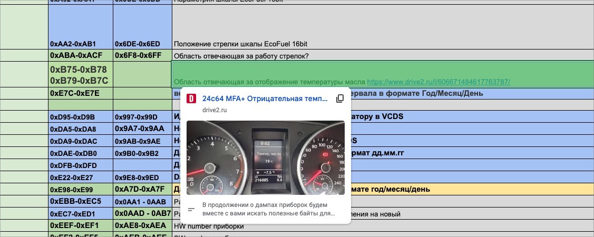
Task: Select cell 0x6F8-0x6FF
Action: coord(142,55)
